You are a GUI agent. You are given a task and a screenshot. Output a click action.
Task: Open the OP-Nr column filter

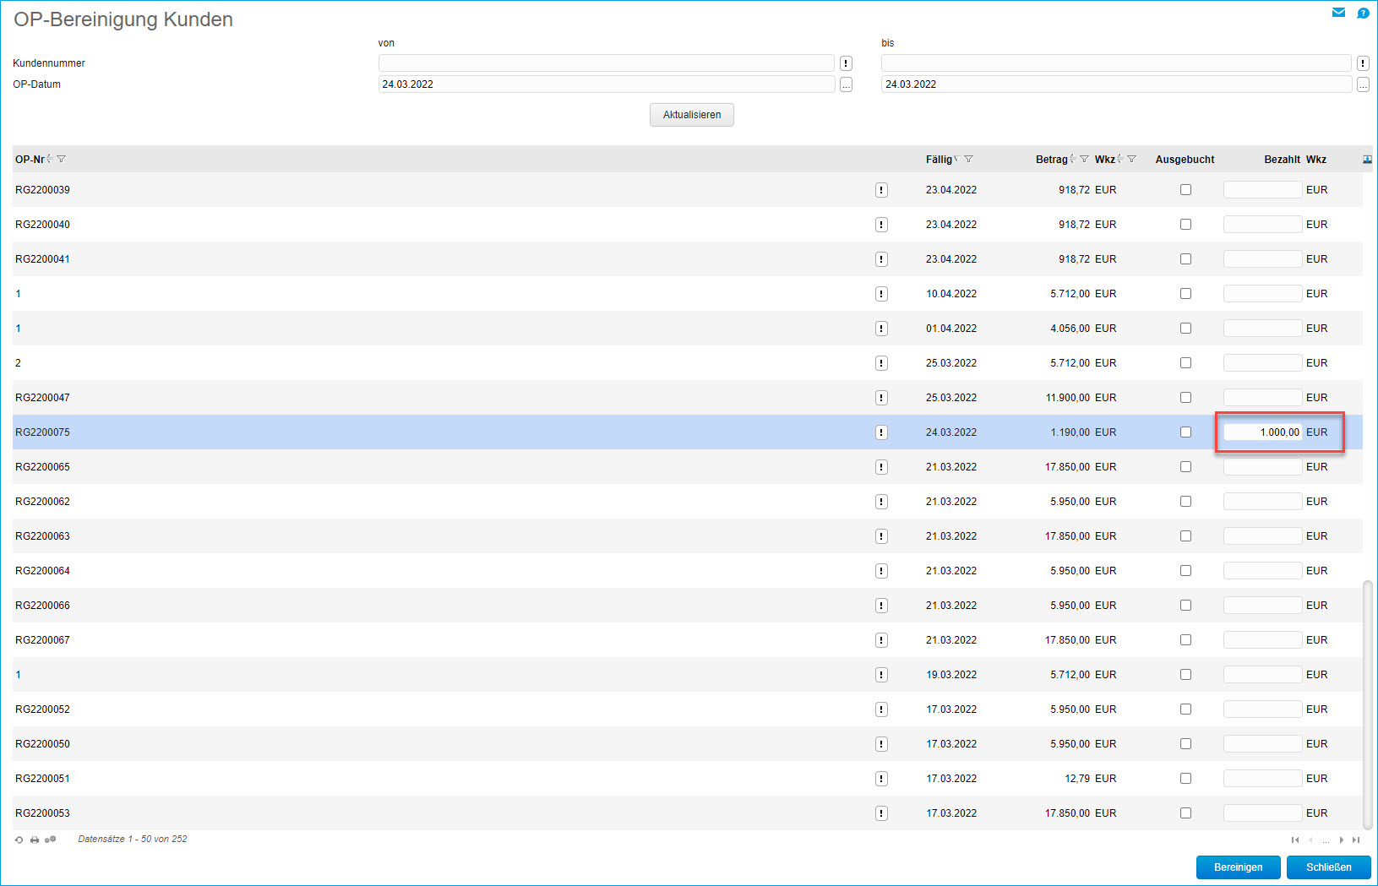[62, 160]
